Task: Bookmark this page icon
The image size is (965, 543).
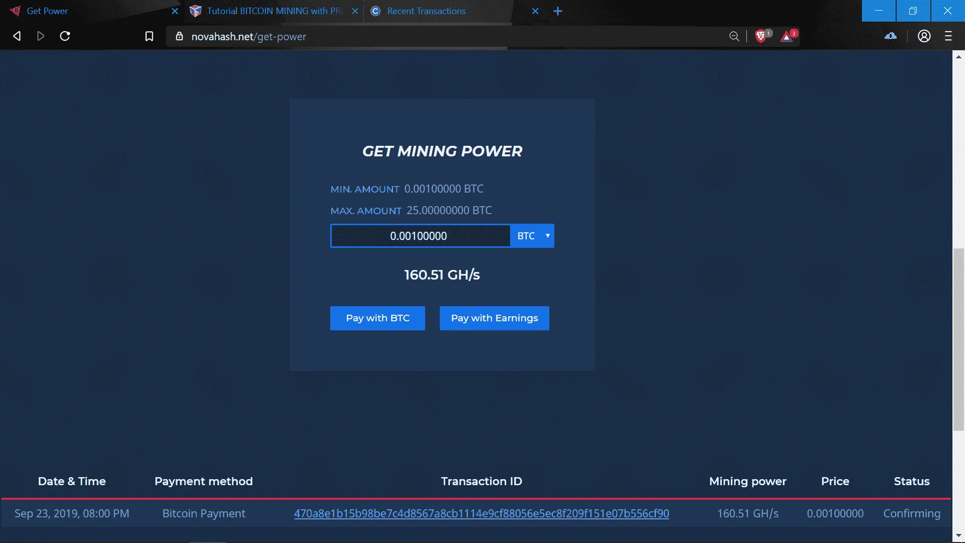Action: click(x=149, y=36)
